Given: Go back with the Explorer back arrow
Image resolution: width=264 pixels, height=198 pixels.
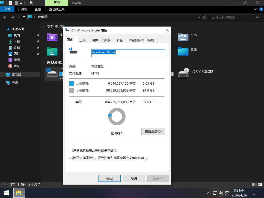Looking at the screenshot, I should click(5, 17).
